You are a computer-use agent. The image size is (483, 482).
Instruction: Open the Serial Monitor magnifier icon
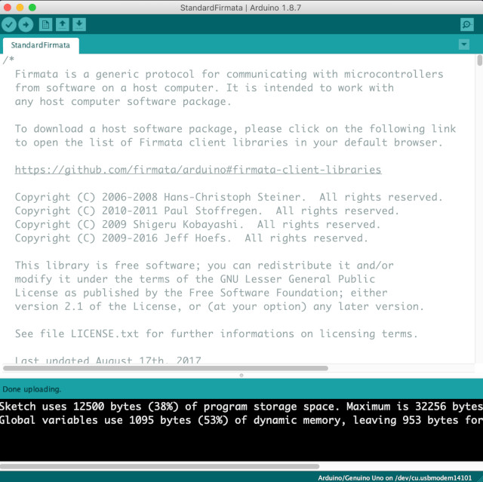pyautogui.click(x=467, y=24)
